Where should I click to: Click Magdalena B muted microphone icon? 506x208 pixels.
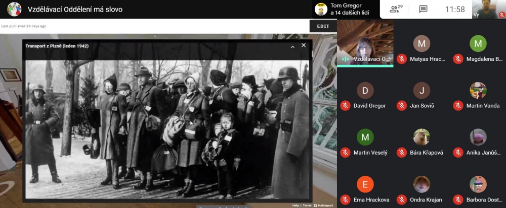(458, 59)
